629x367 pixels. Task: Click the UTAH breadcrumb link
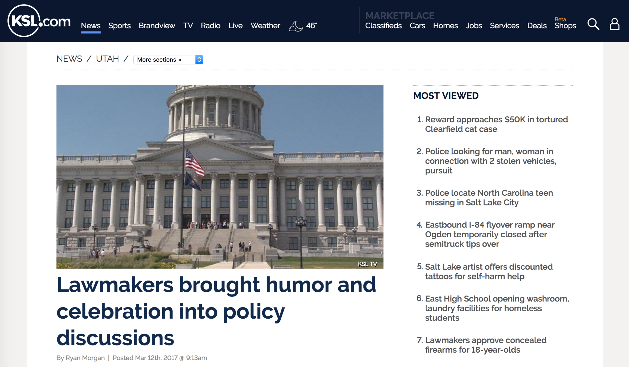[107, 59]
